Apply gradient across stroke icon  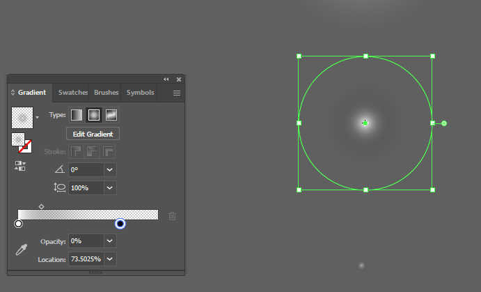pyautogui.click(x=108, y=151)
